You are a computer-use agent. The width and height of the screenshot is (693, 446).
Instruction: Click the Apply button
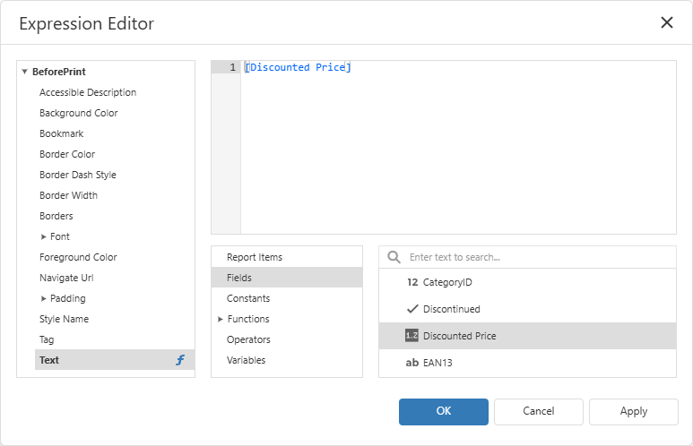633,412
